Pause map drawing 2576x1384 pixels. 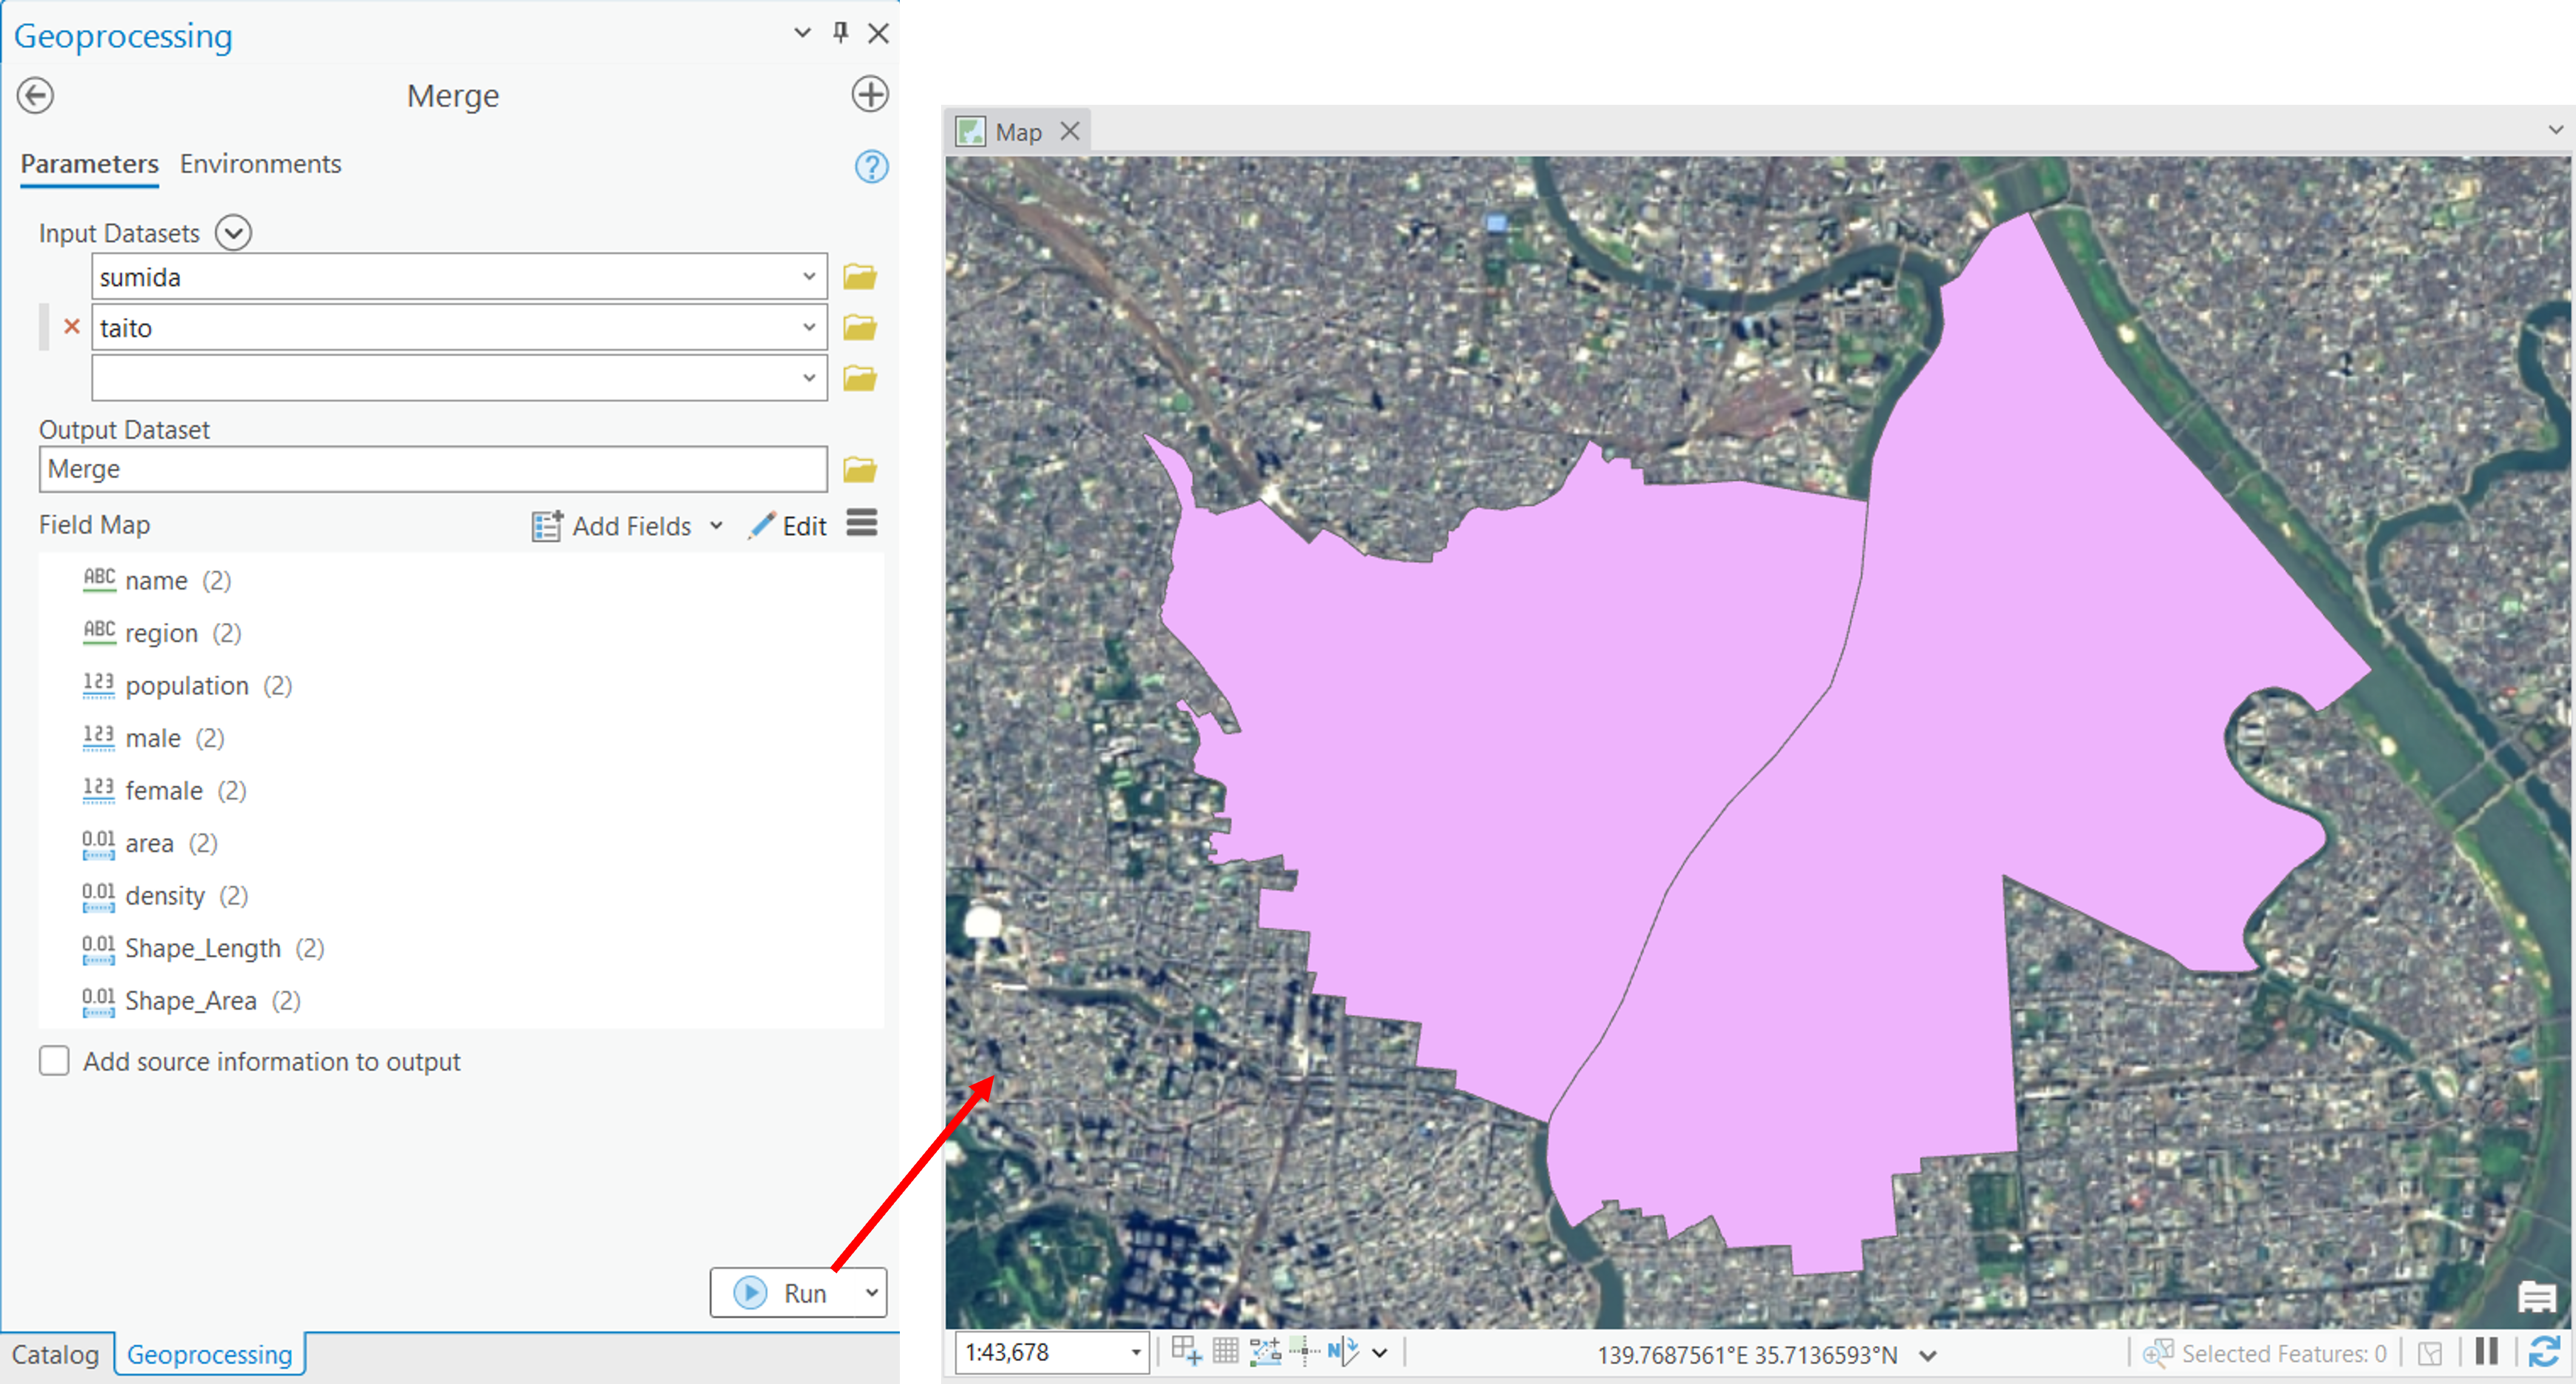(x=2487, y=1352)
